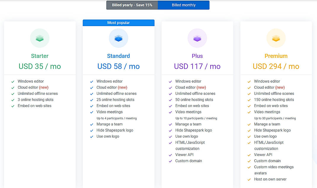Click 3 online hosting slots text
The width and height of the screenshot is (317, 188).
click(x=36, y=100)
